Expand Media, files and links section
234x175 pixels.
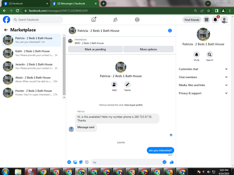[x=203, y=85]
